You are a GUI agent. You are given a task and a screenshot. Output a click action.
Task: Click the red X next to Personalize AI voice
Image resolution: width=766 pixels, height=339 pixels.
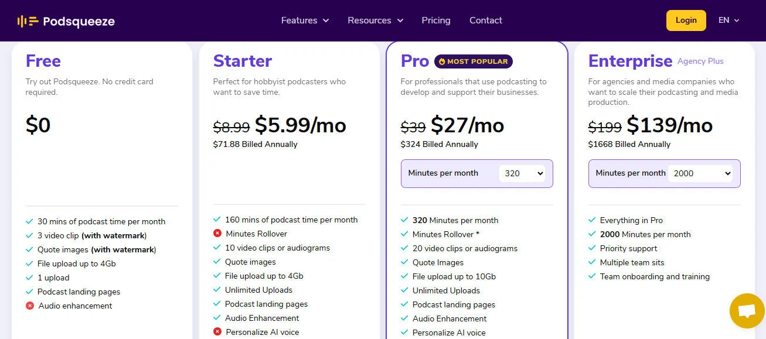coord(217,332)
